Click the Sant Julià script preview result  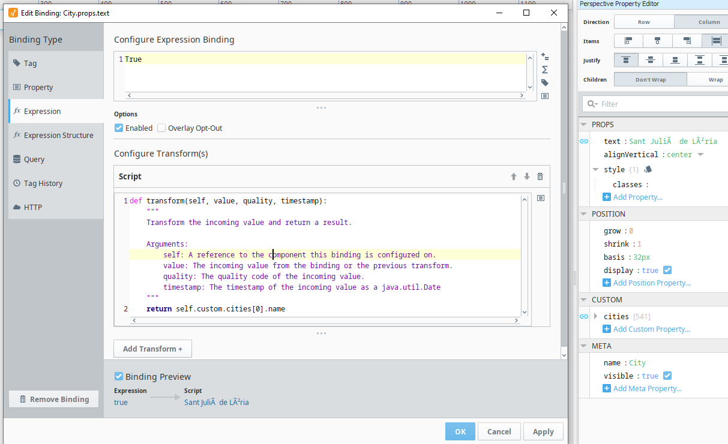point(216,402)
